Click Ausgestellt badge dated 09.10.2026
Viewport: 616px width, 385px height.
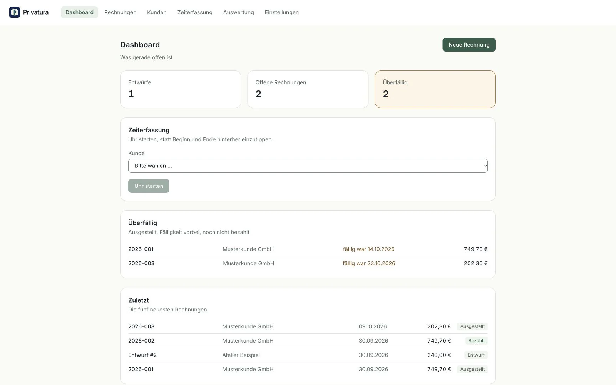point(472,326)
